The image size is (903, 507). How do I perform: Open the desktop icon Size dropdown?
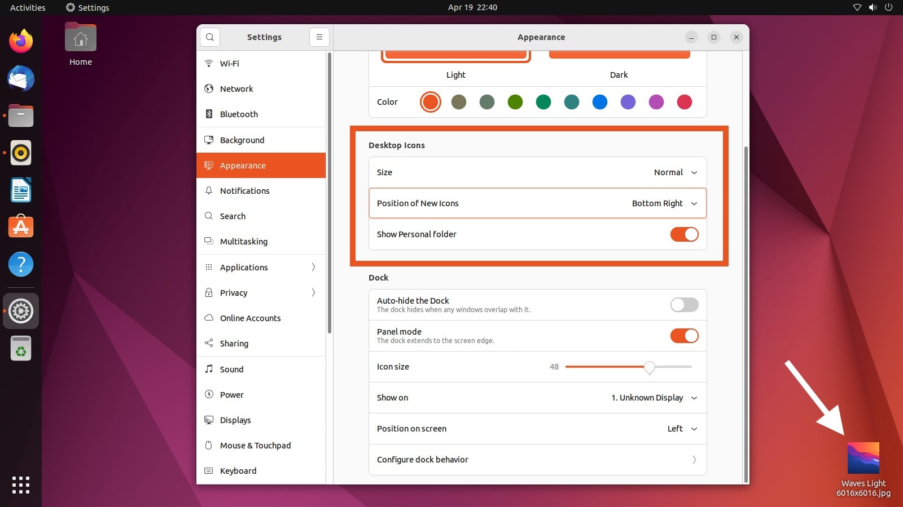point(675,172)
